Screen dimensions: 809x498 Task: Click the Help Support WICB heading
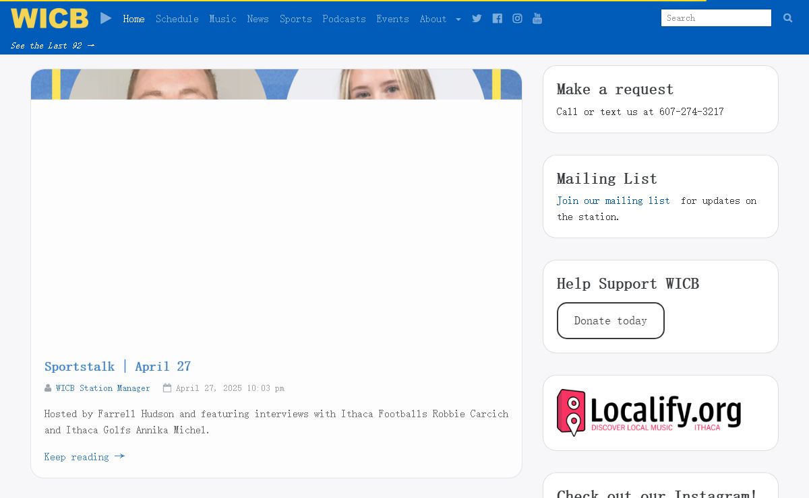point(628,283)
